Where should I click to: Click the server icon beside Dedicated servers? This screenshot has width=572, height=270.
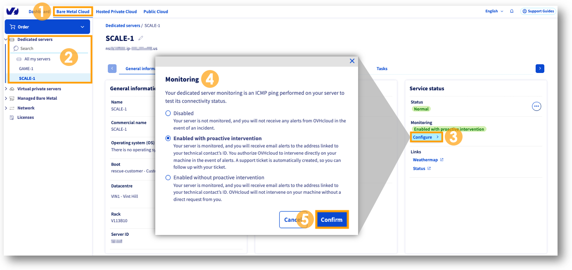[x=12, y=39]
